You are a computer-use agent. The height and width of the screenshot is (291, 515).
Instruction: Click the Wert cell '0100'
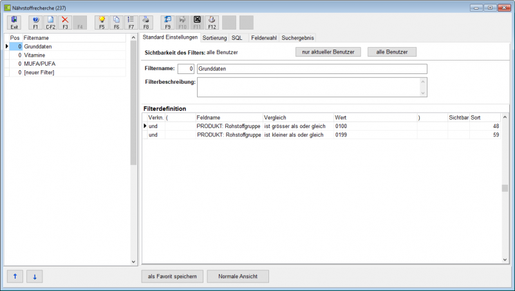pyautogui.click(x=375, y=126)
